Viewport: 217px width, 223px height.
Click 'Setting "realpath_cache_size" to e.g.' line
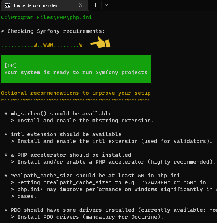(x=109, y=182)
